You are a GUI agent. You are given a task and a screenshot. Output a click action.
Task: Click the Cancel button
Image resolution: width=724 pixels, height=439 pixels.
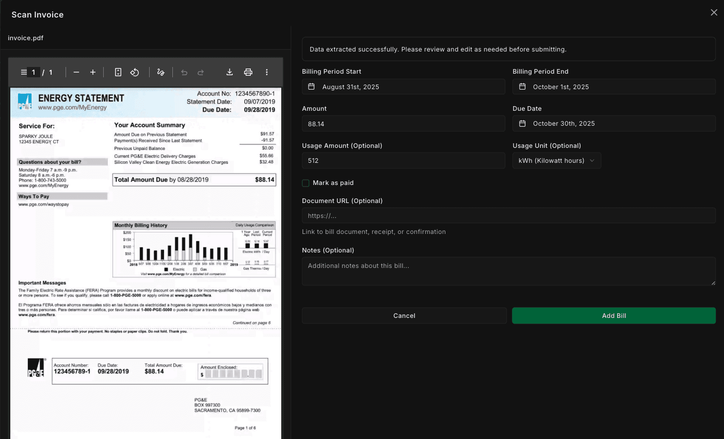404,316
